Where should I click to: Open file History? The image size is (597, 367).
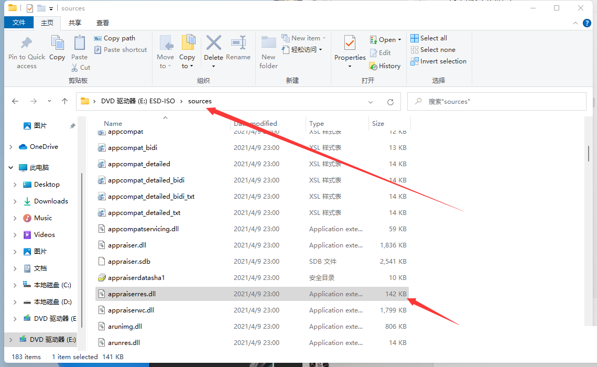pyautogui.click(x=385, y=66)
